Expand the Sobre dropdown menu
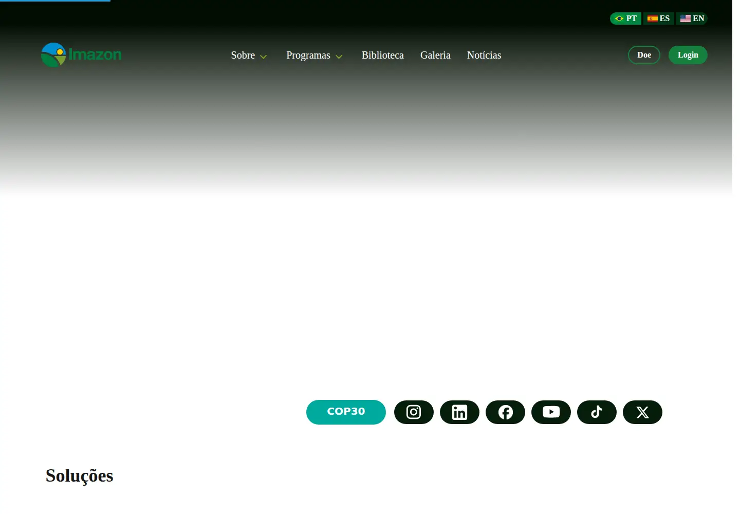Viewport: 740px width, 514px height. [249, 56]
